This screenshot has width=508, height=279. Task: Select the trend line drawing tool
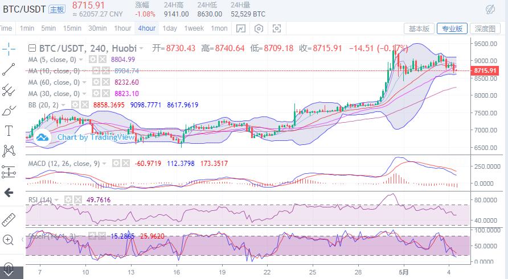point(8,69)
